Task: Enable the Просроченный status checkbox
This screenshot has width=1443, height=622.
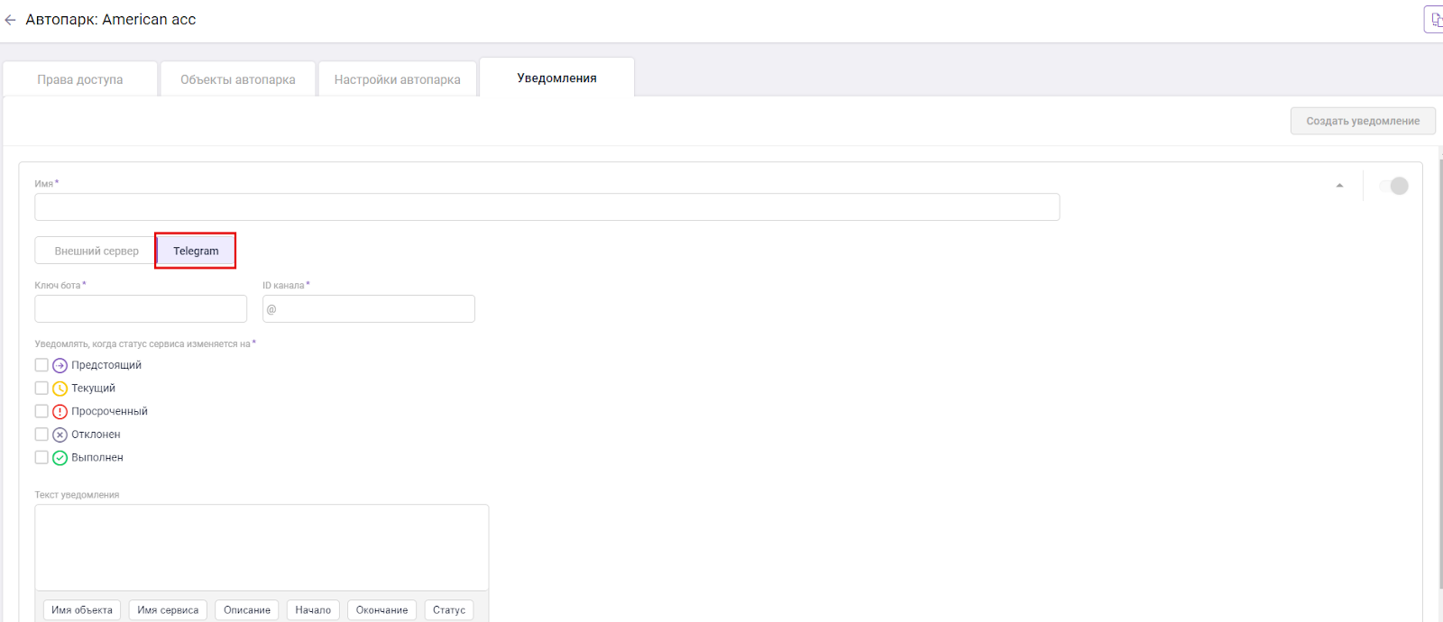Action: [41, 411]
